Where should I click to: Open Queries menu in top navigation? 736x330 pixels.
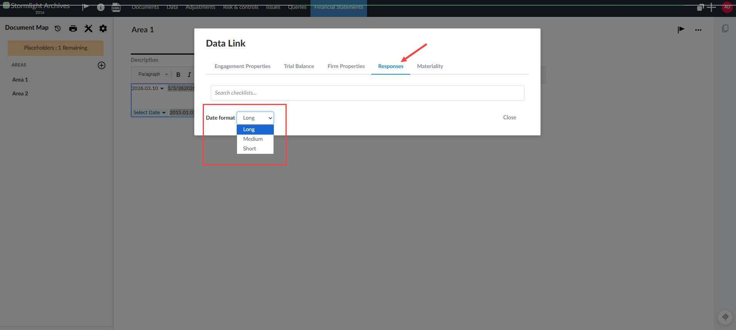297,7
